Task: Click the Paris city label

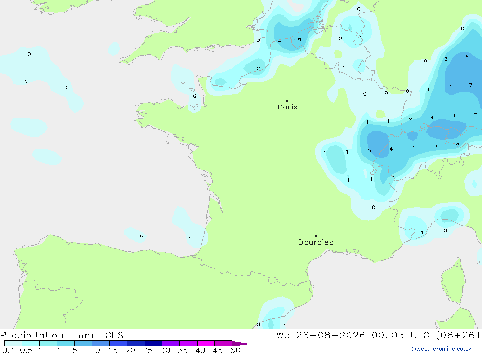Action: [287, 107]
